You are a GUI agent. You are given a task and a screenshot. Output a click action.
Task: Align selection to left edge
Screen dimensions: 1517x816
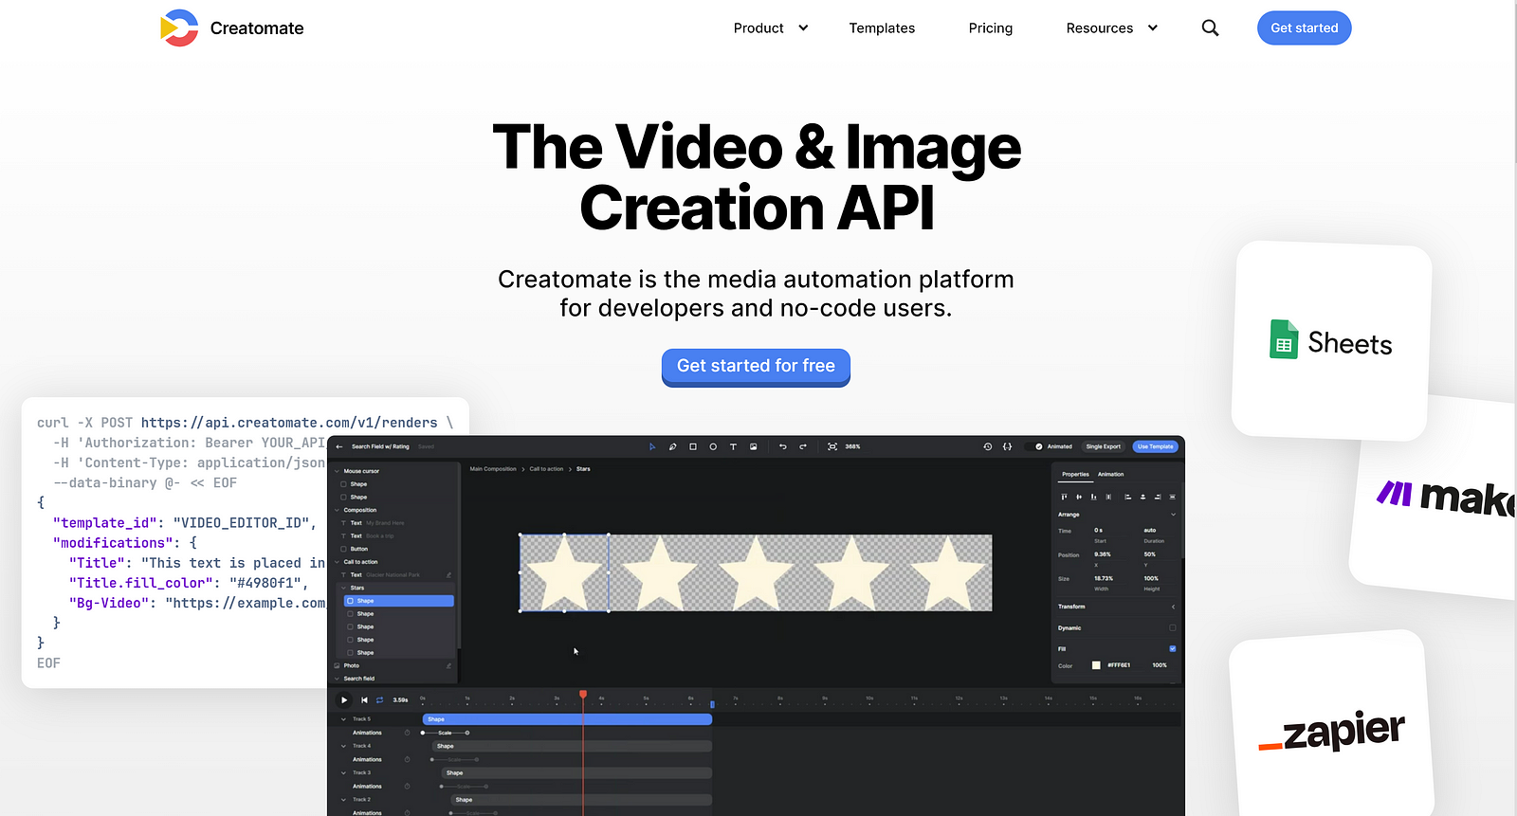1127,497
